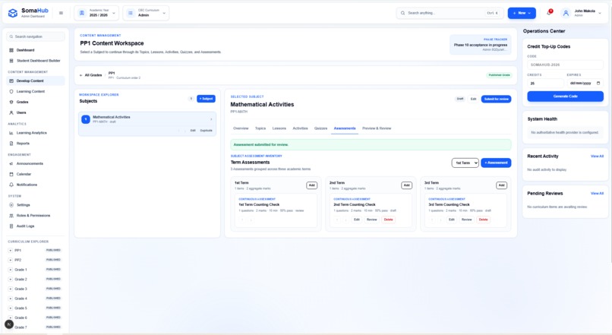This screenshot has width=612, height=335.
Task: Edit the 2nd Term Counting Check
Action: click(x=357, y=220)
